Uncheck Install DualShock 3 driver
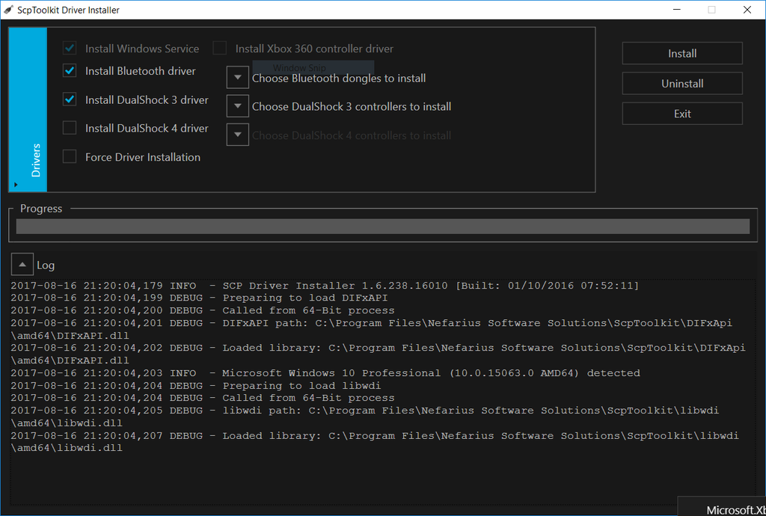Image resolution: width=766 pixels, height=516 pixels. 70,99
